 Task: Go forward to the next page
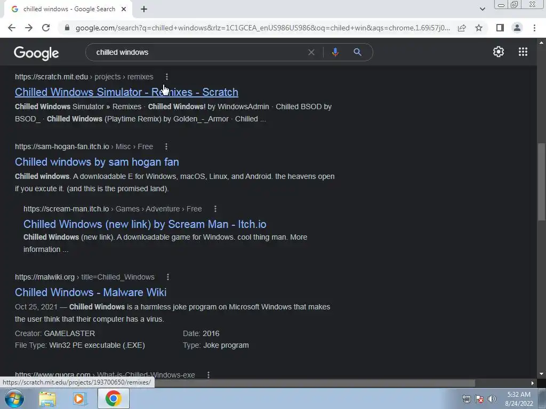point(29,28)
